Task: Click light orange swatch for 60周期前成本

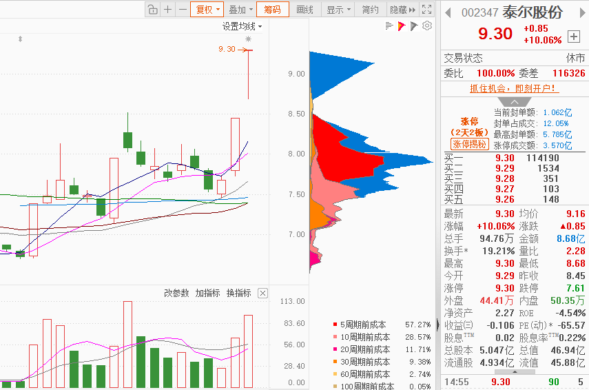Action: [335, 374]
